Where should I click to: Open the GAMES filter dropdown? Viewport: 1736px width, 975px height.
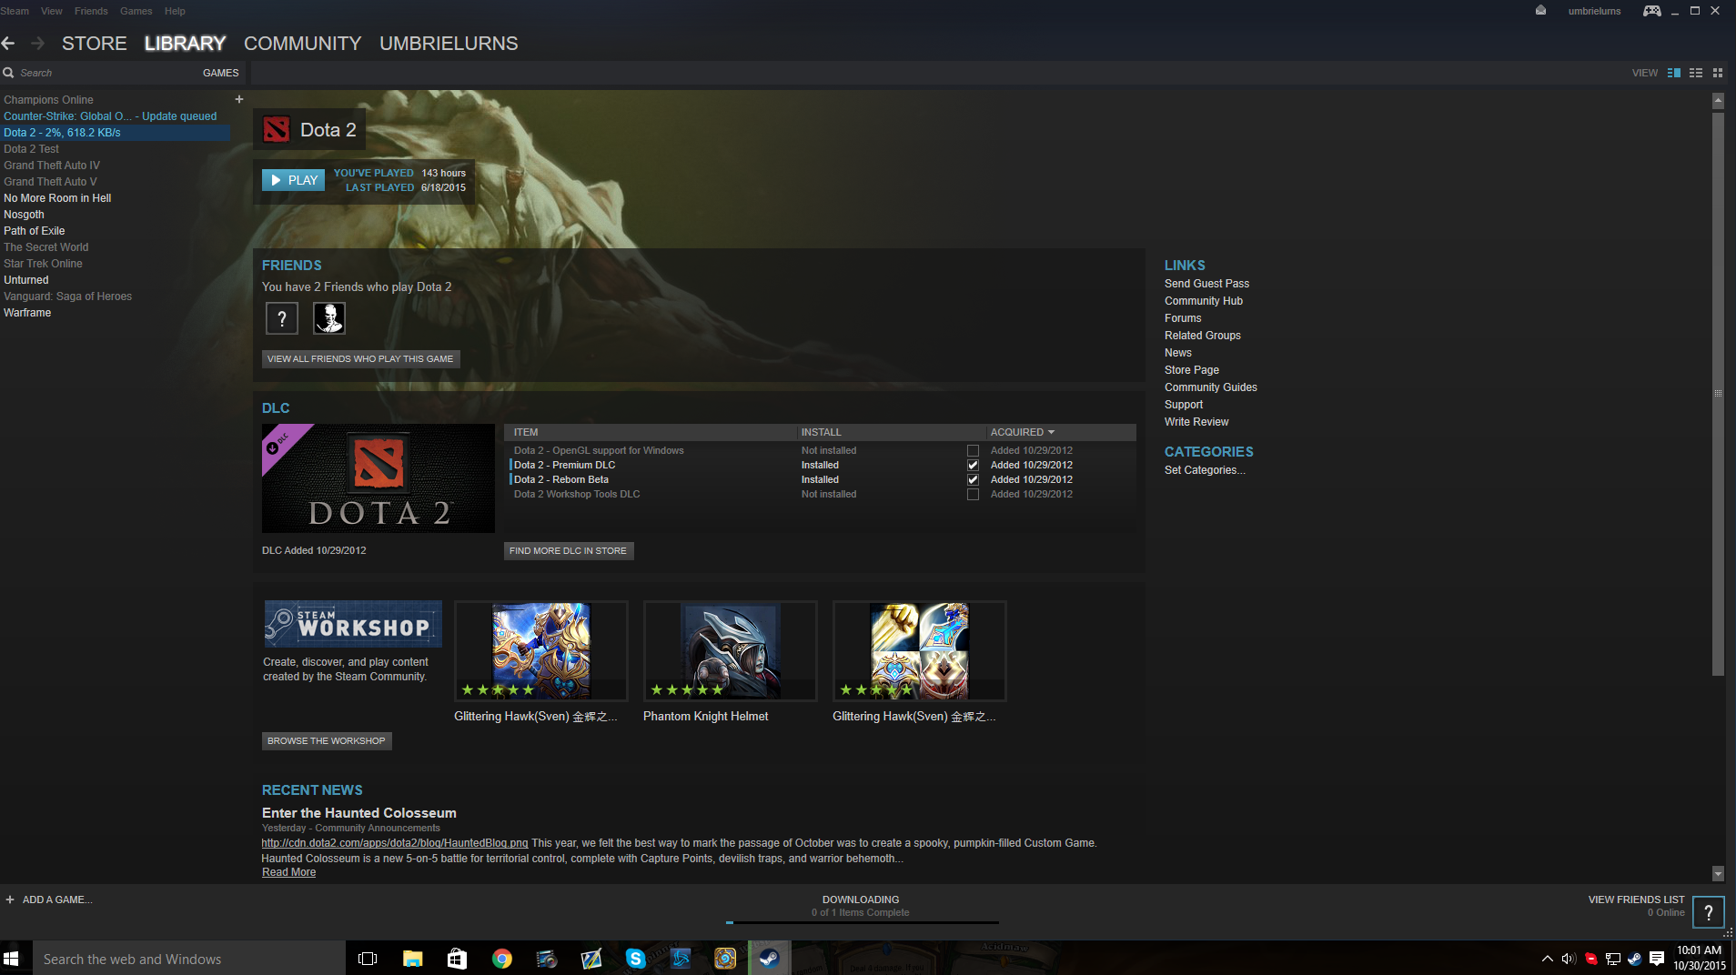pos(220,73)
